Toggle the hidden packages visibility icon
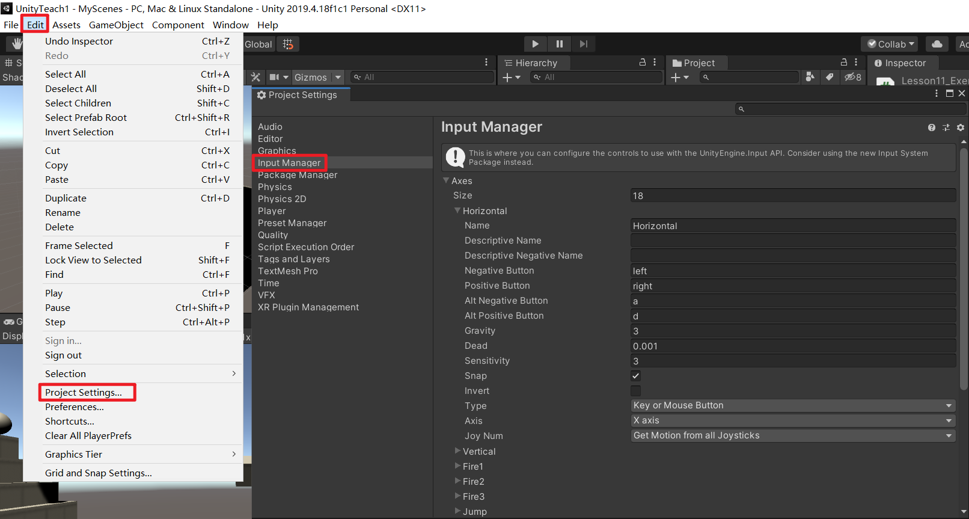The image size is (969, 519). click(852, 77)
